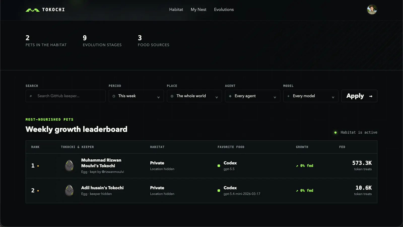The width and height of the screenshot is (403, 227).
Task: Switch to the Evolutions nav item
Action: 224,10
